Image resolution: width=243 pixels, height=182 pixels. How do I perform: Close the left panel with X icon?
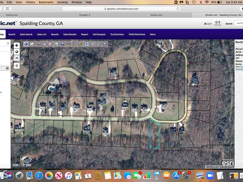[8, 43]
